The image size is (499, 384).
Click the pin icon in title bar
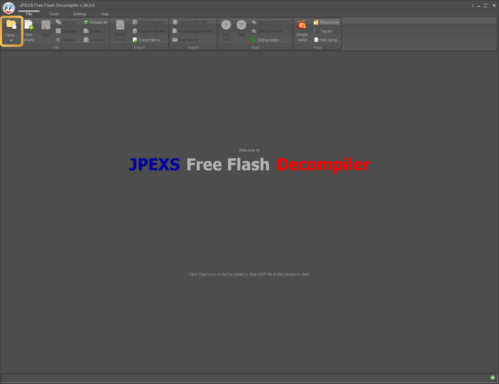pos(473,5)
